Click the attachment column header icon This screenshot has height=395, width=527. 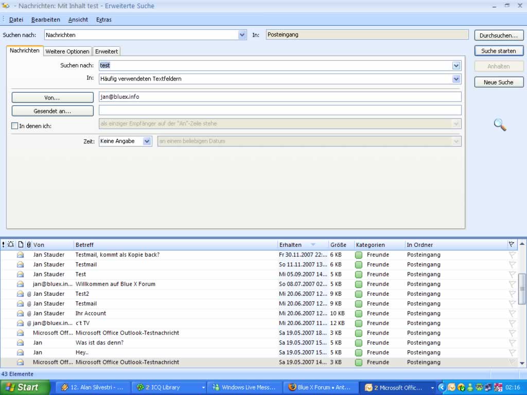coord(29,245)
